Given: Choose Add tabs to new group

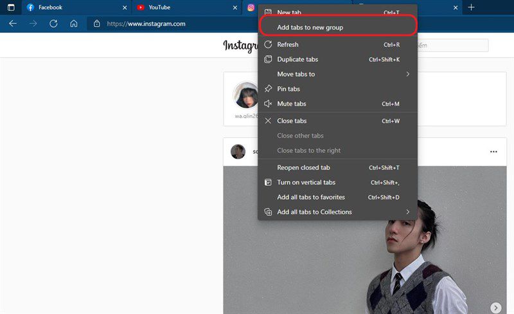Looking at the screenshot, I should coord(338,27).
